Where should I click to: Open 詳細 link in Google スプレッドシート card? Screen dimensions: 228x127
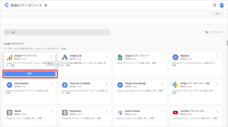154,63
